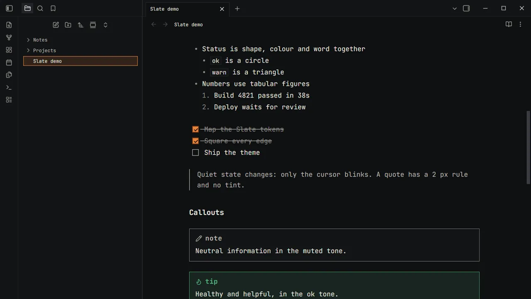Expand the Notes folder
The width and height of the screenshot is (531, 299).
pyautogui.click(x=80, y=40)
